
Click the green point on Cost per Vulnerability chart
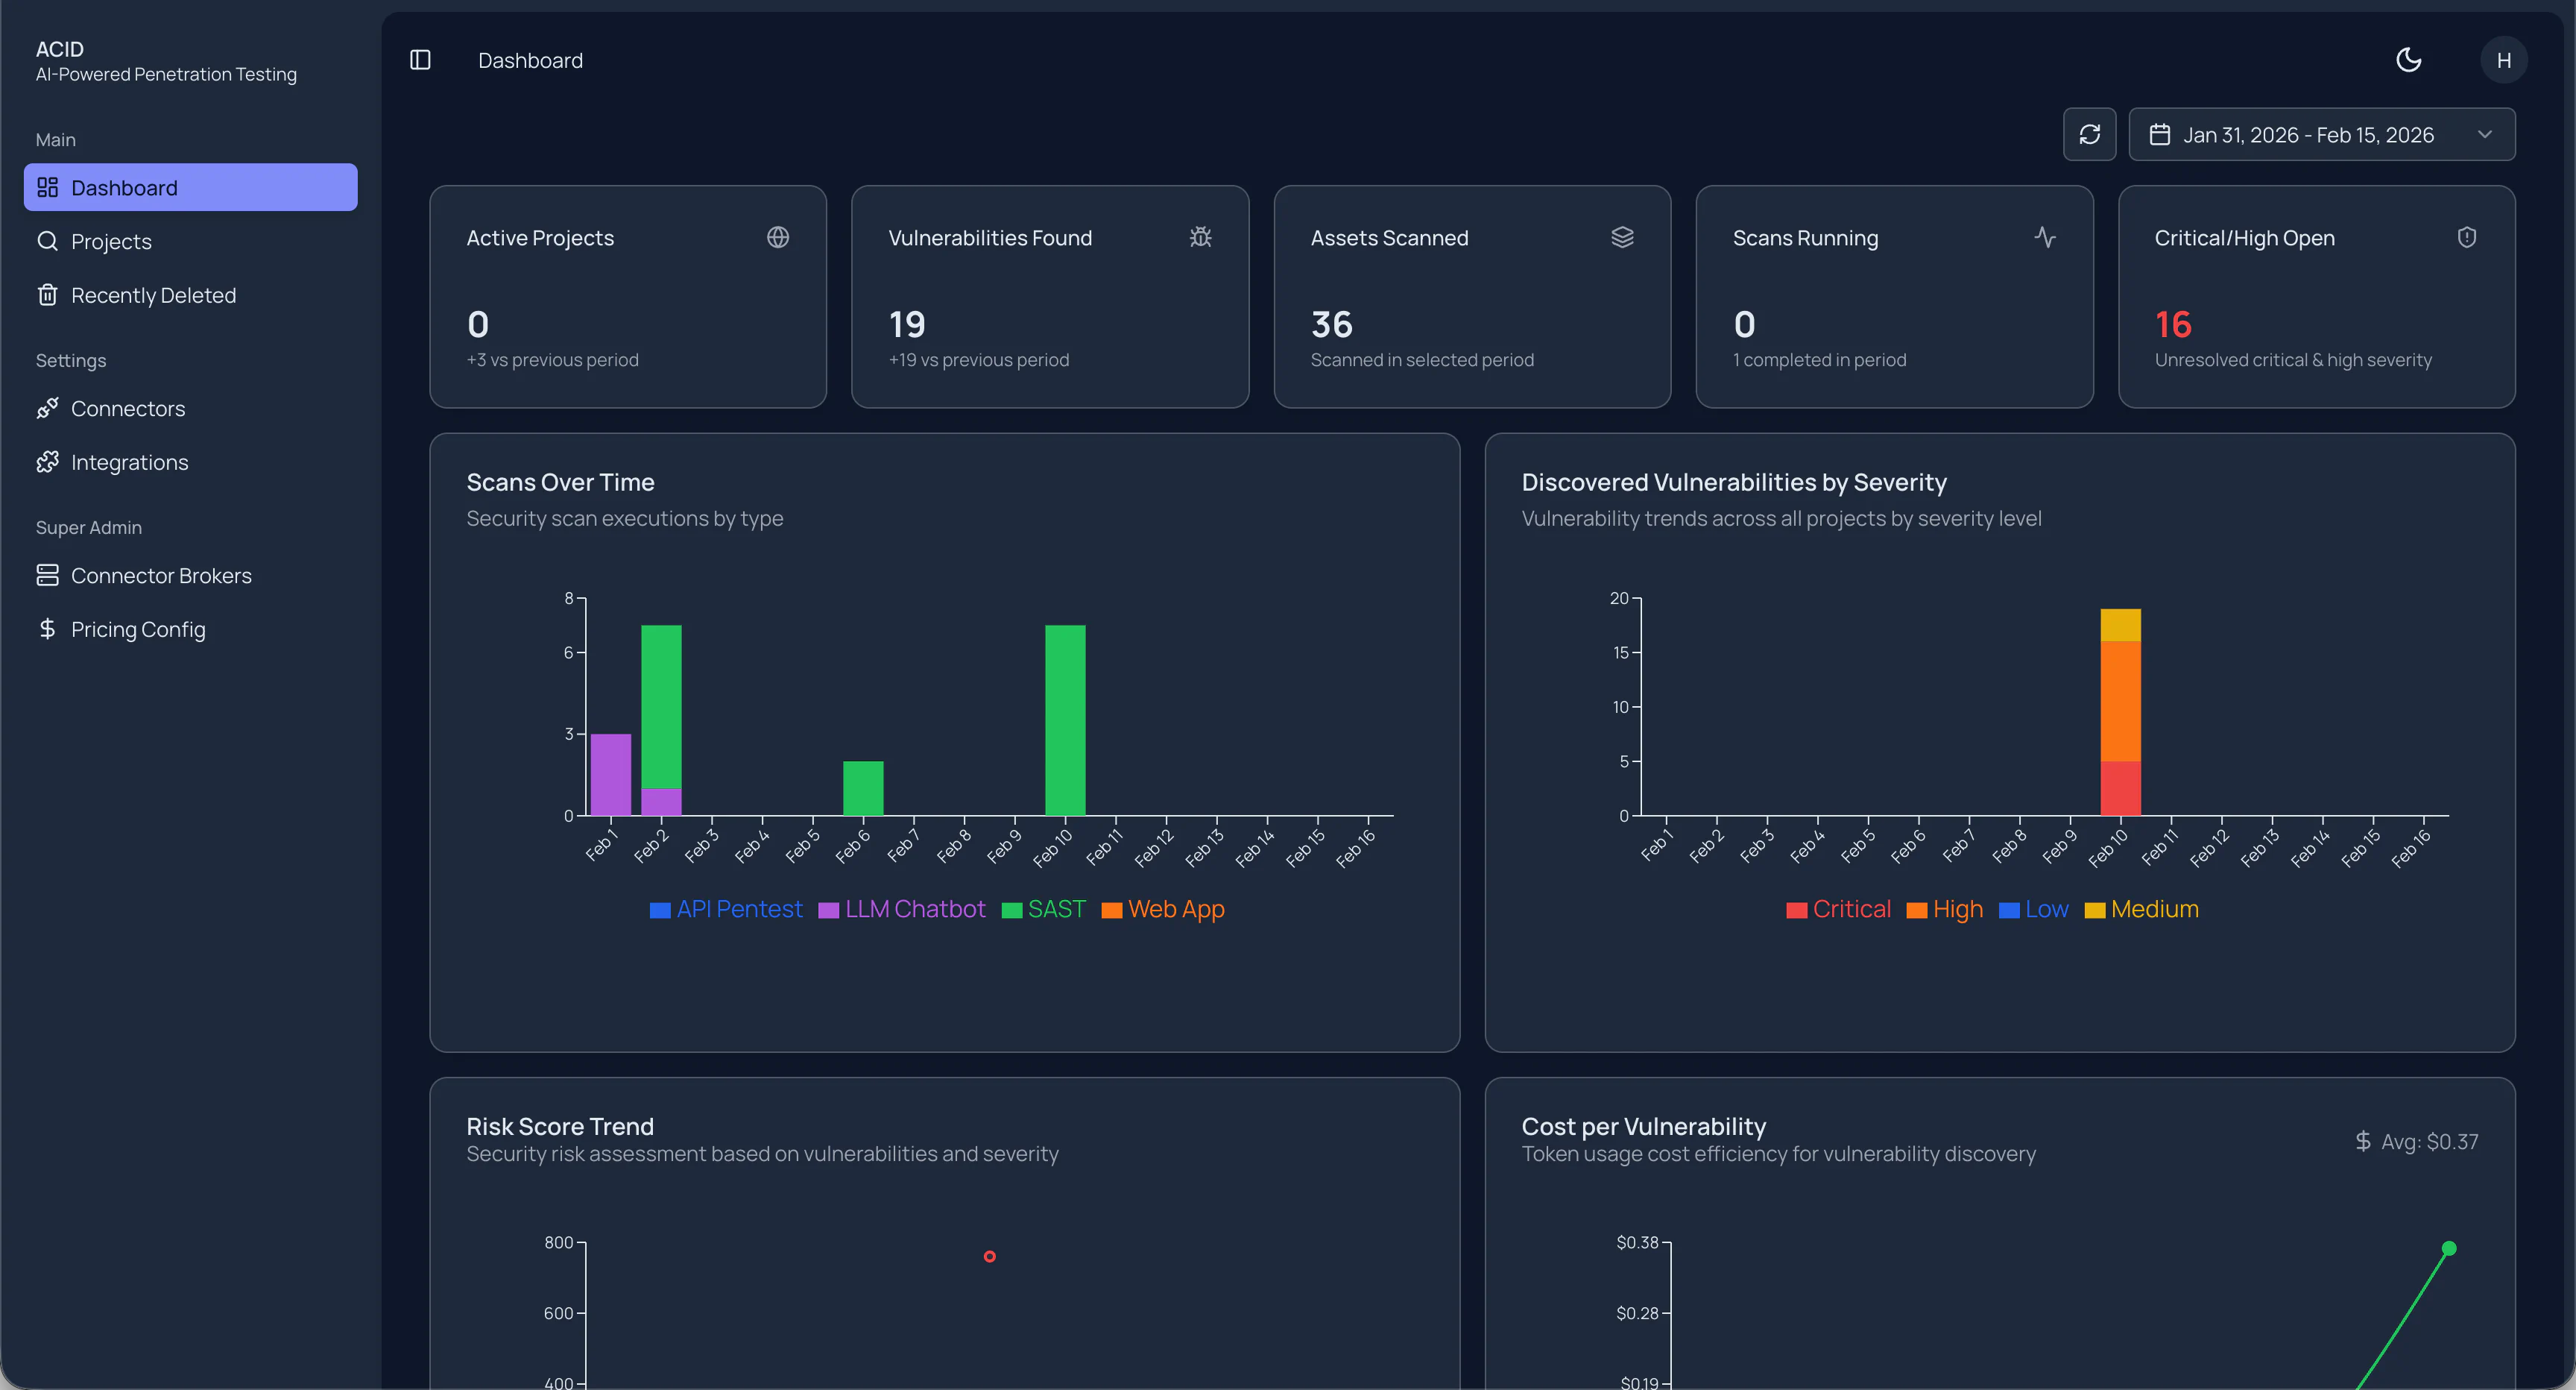[2449, 1249]
